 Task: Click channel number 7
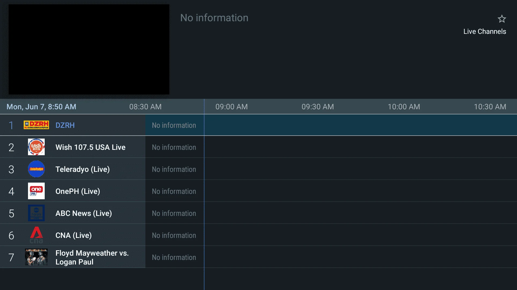tap(11, 258)
